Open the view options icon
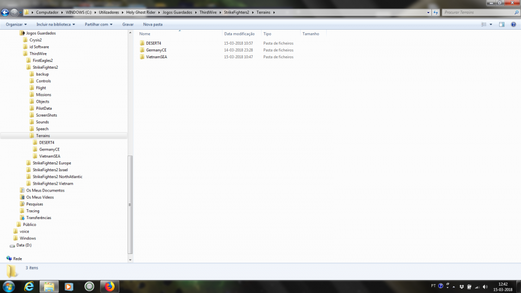 pos(484,24)
